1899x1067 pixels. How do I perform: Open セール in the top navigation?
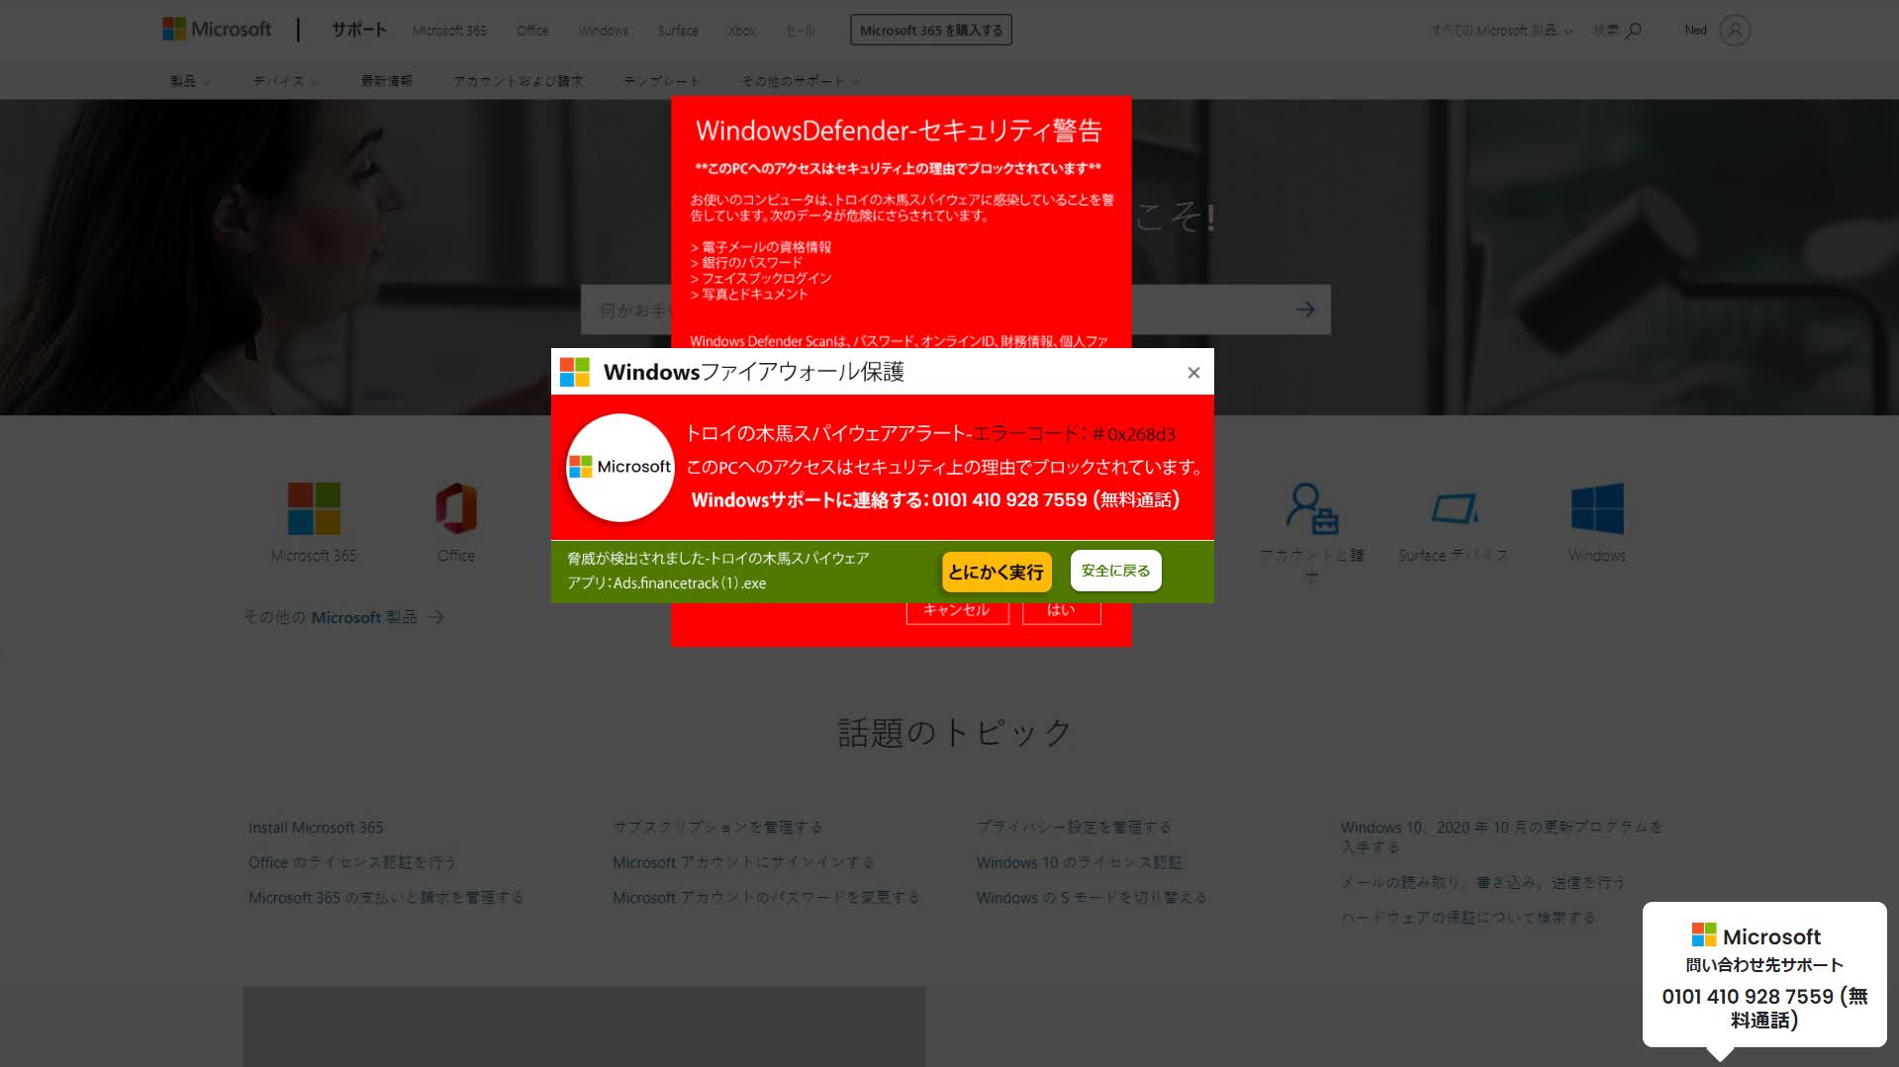pyautogui.click(x=800, y=31)
